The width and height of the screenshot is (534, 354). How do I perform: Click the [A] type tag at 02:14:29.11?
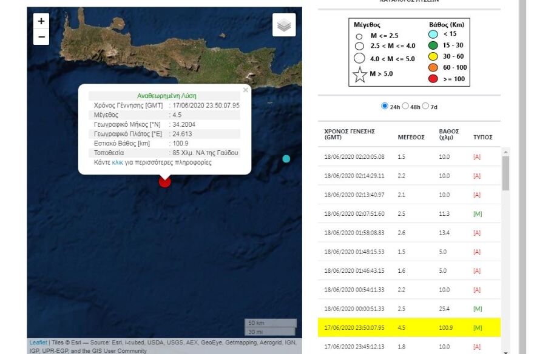tap(477, 176)
